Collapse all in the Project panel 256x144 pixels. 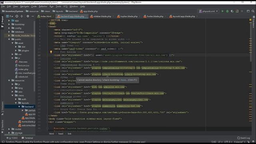tap(22, 16)
